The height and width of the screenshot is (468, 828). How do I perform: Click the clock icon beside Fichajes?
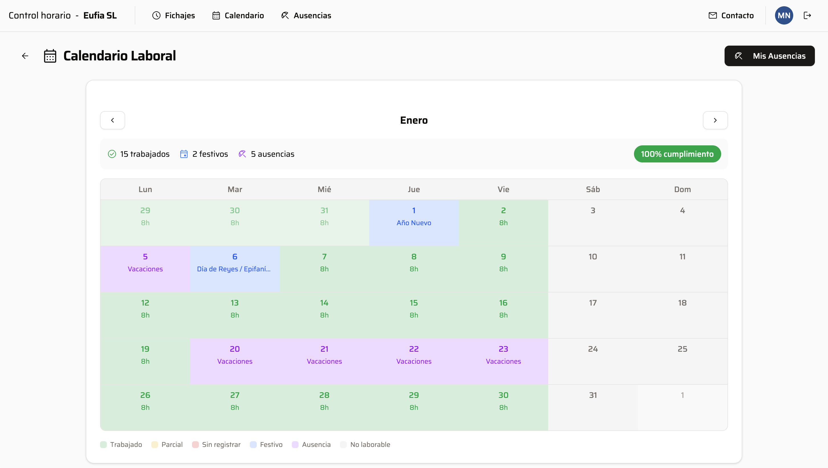[156, 15]
